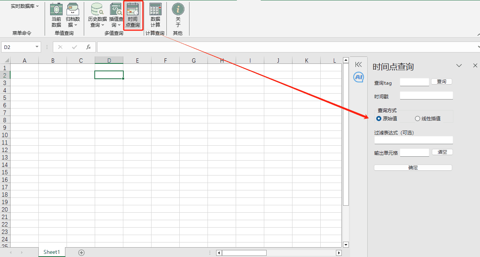Open the 关于 about information

pos(178,15)
